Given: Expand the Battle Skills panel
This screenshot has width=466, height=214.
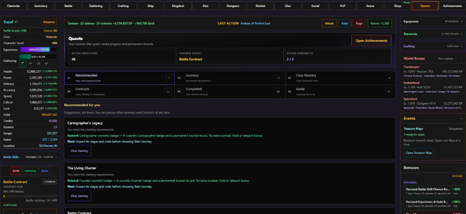Looking at the screenshot, I should [x=56, y=157].
